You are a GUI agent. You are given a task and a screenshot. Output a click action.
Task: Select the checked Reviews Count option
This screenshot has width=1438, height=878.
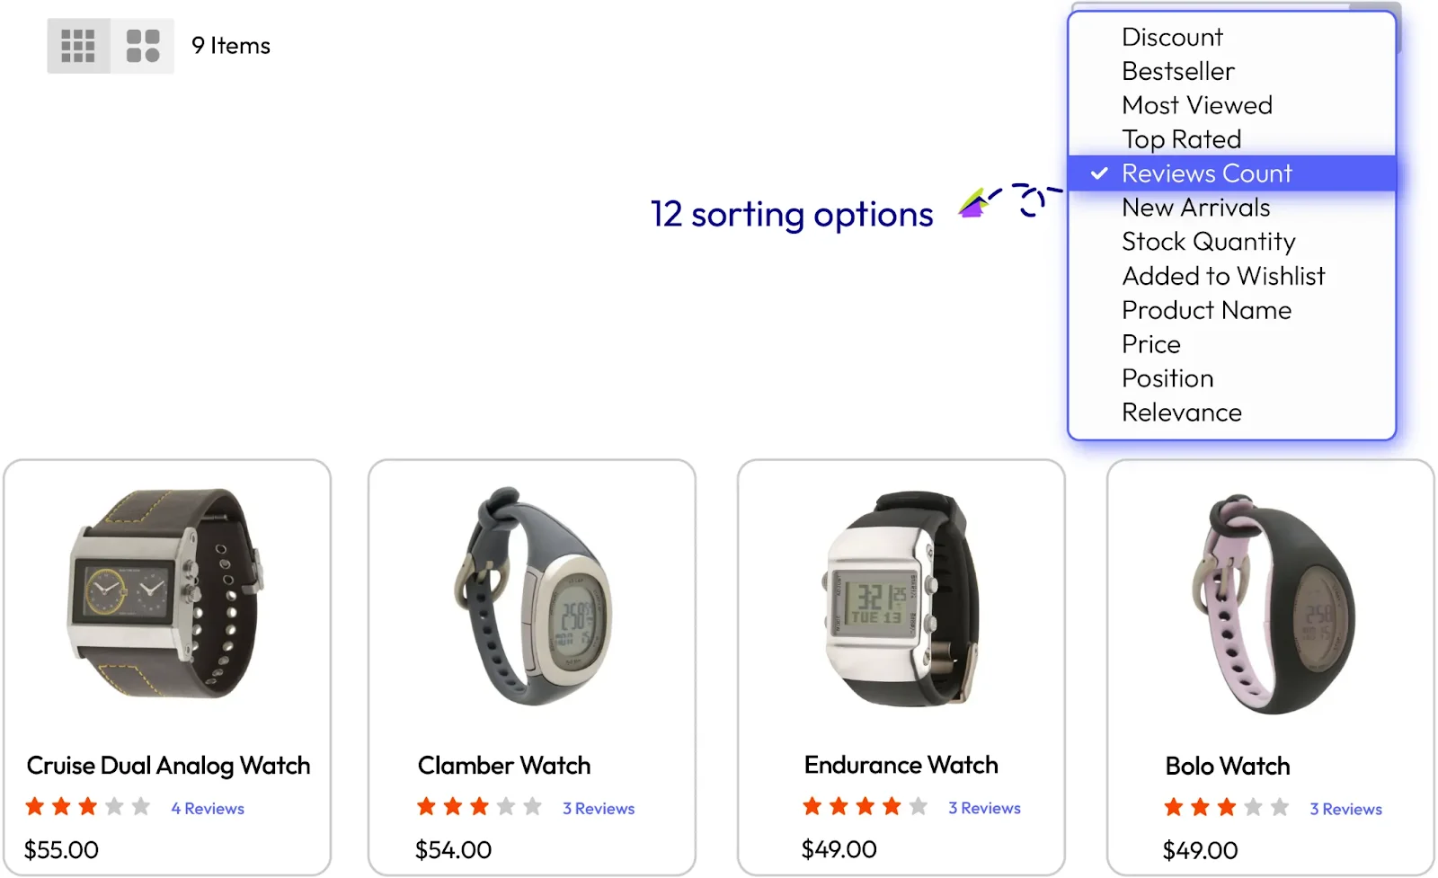coord(1206,173)
